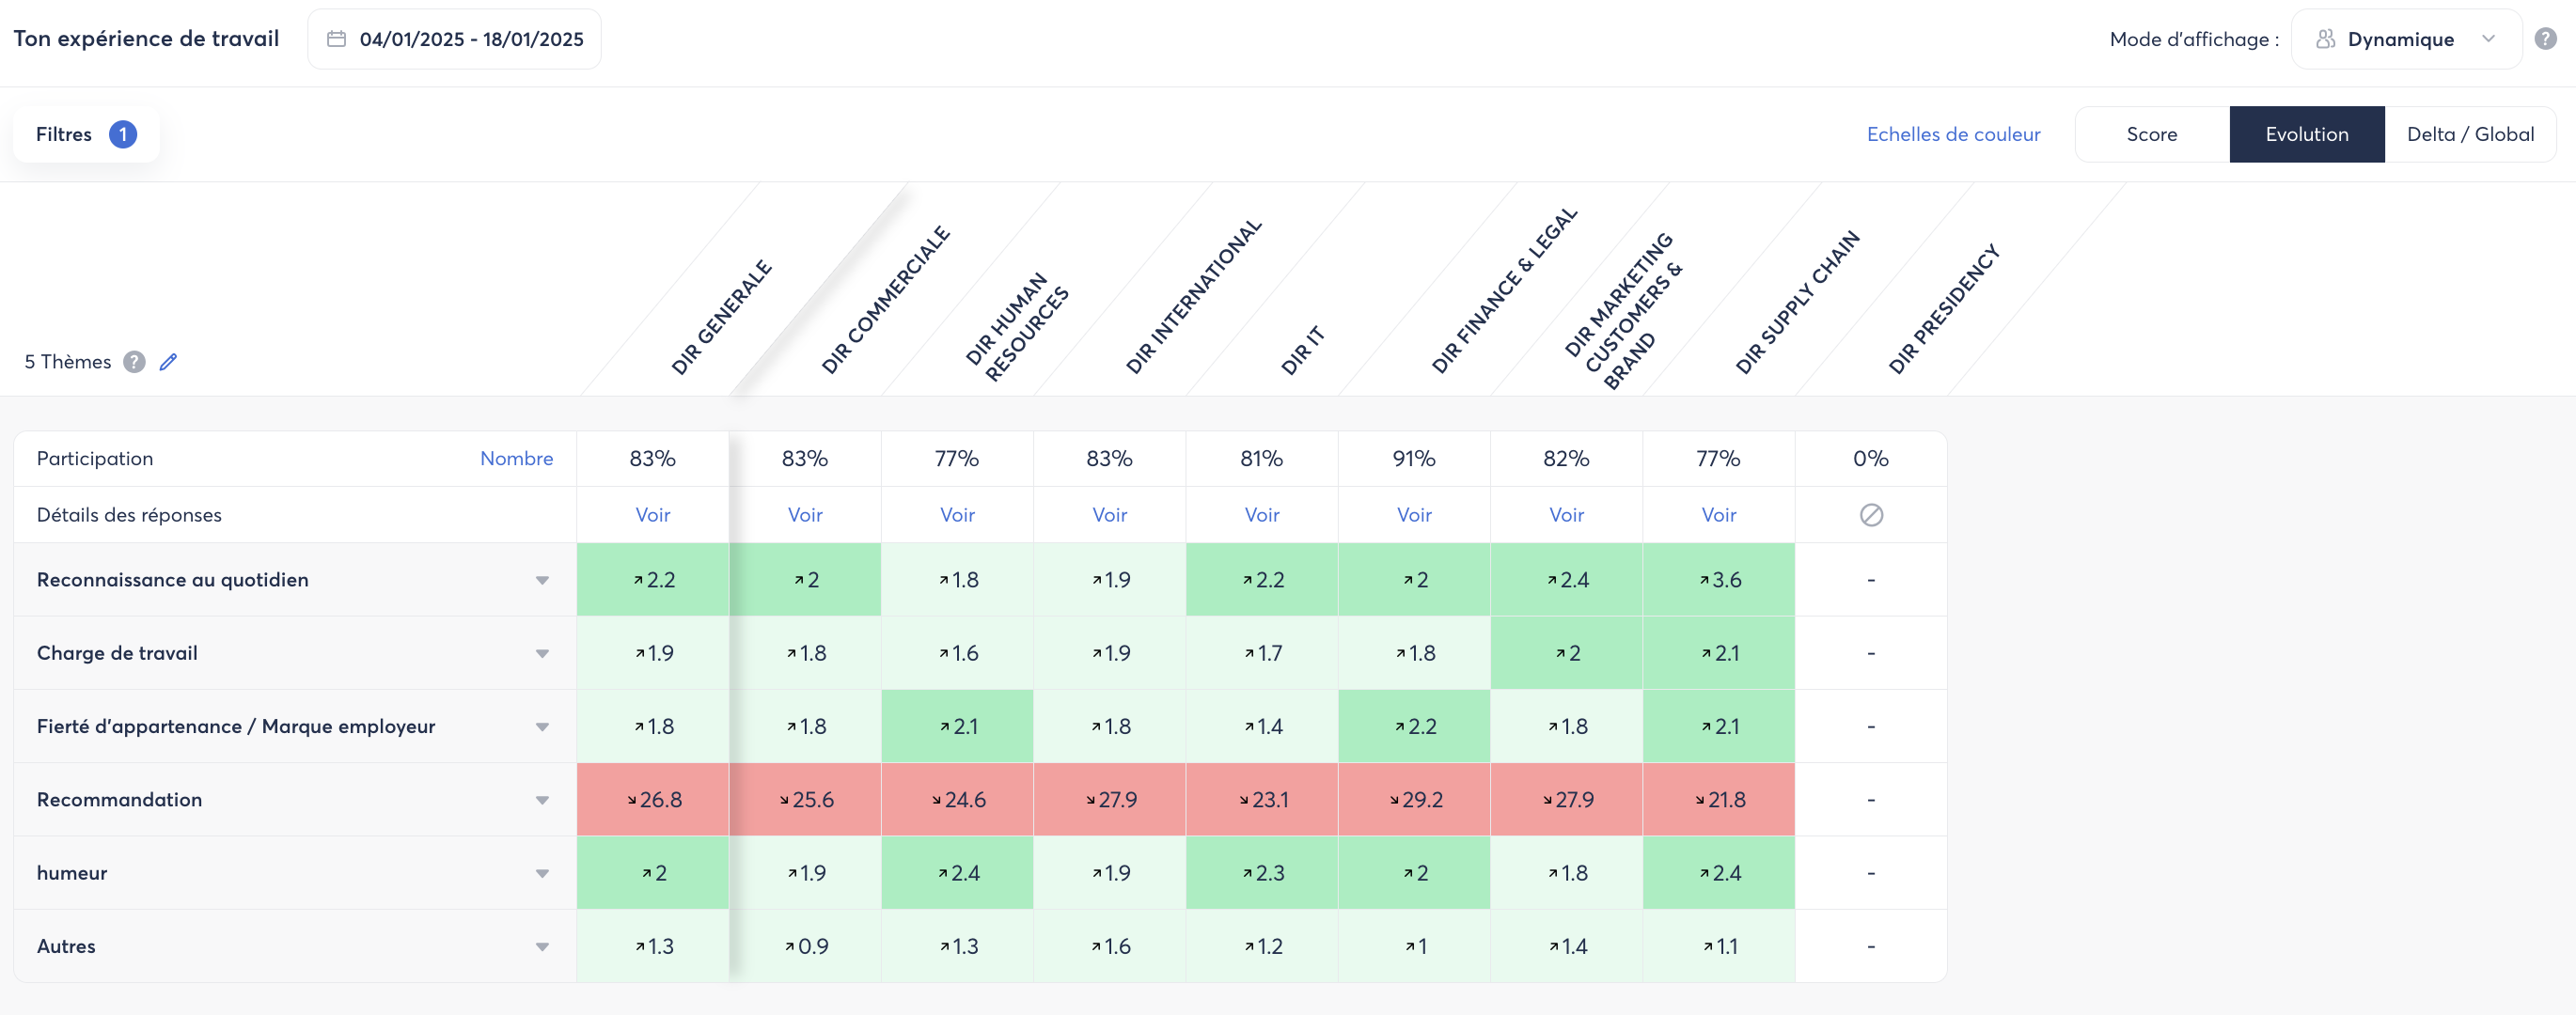Click the filter count badge showing 1
Screen dimensions: 2576x1015
point(123,134)
